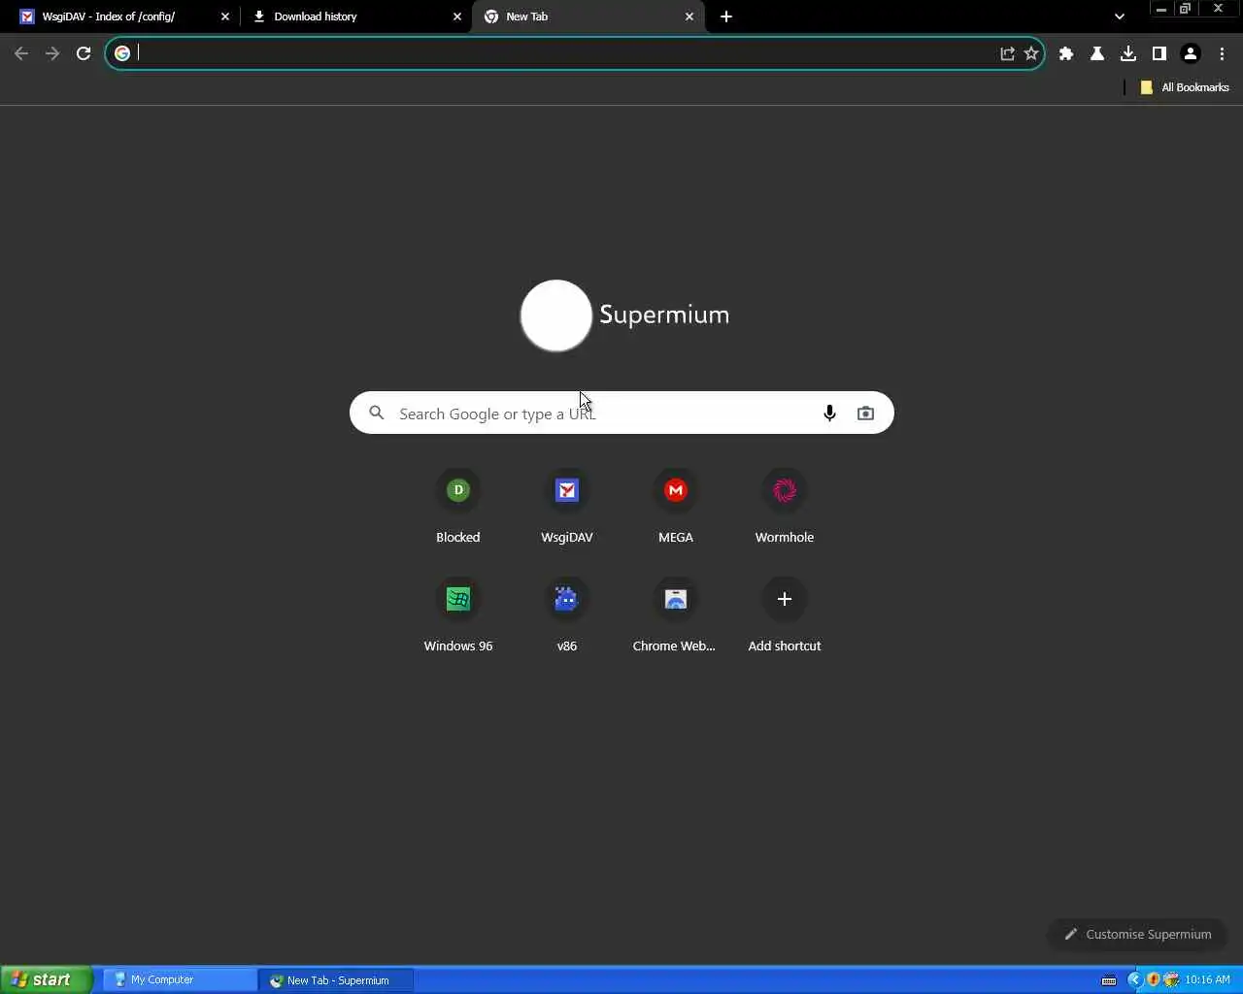The height and width of the screenshot is (994, 1243).
Task: Open the WsgiDAV shortcut tile
Action: point(567,507)
